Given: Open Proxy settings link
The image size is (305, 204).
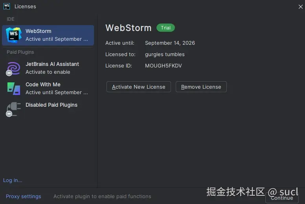Looking at the screenshot, I should pyautogui.click(x=23, y=197).
